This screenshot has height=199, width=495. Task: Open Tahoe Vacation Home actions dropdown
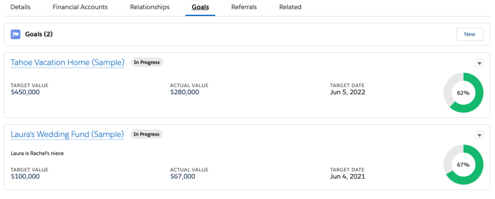tap(479, 63)
